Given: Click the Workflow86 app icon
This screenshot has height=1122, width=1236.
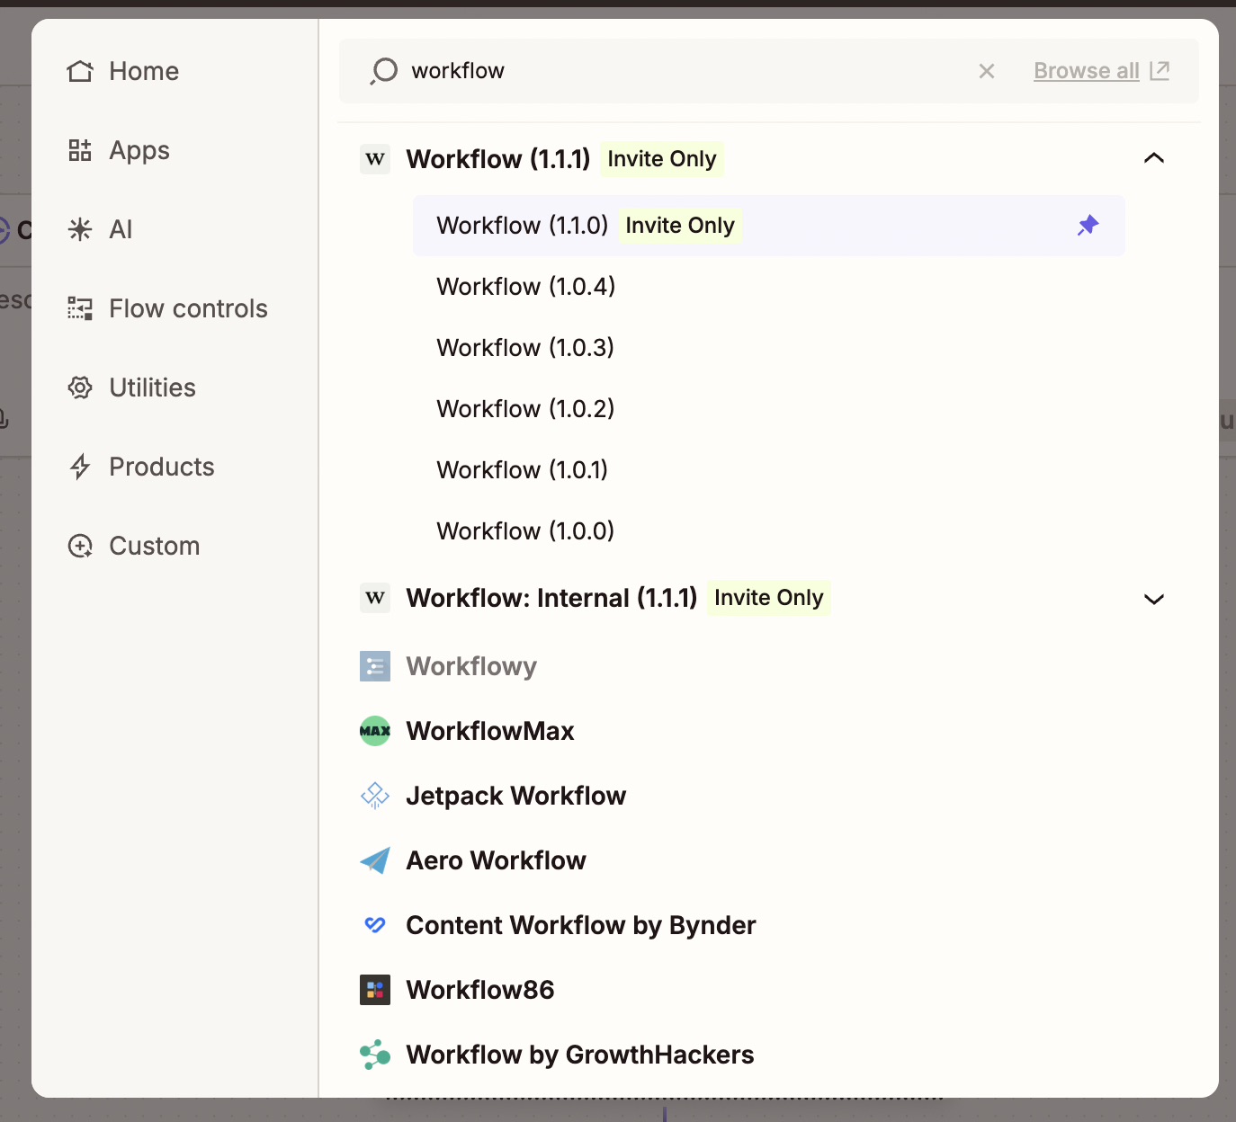Looking at the screenshot, I should tap(375, 990).
